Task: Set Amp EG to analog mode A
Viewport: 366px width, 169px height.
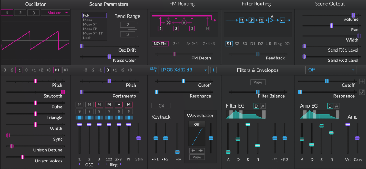Action: click(336, 106)
